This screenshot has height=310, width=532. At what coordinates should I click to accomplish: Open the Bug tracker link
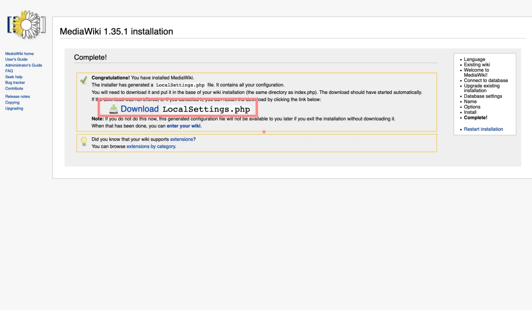(x=15, y=82)
